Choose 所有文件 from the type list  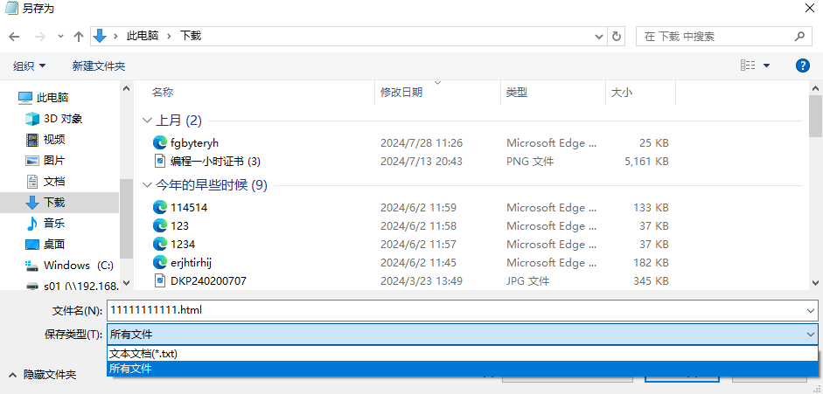pos(463,369)
